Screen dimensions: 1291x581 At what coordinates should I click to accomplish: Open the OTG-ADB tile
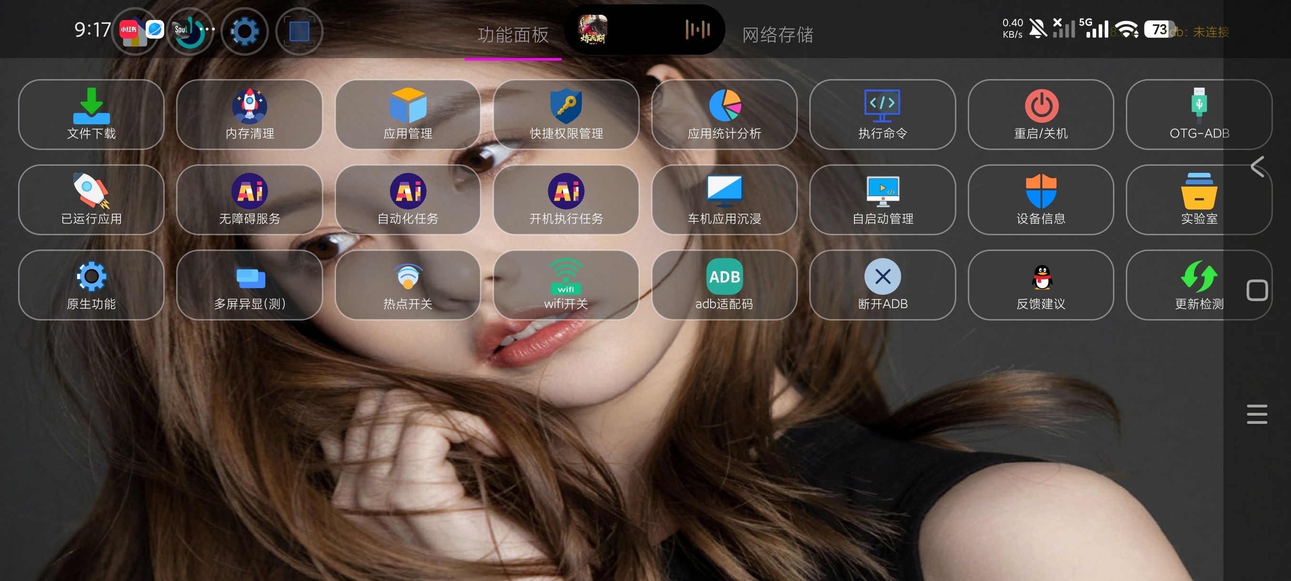pyautogui.click(x=1199, y=114)
